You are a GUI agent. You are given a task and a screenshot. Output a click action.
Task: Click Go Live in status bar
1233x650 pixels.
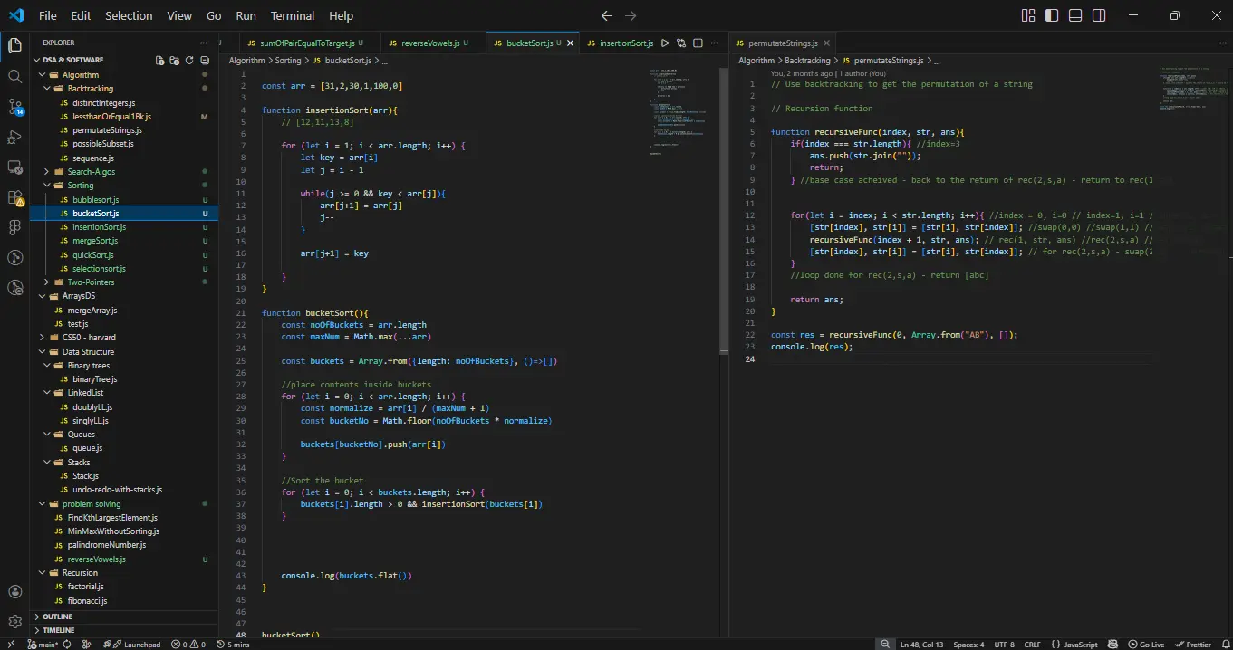(x=1146, y=645)
